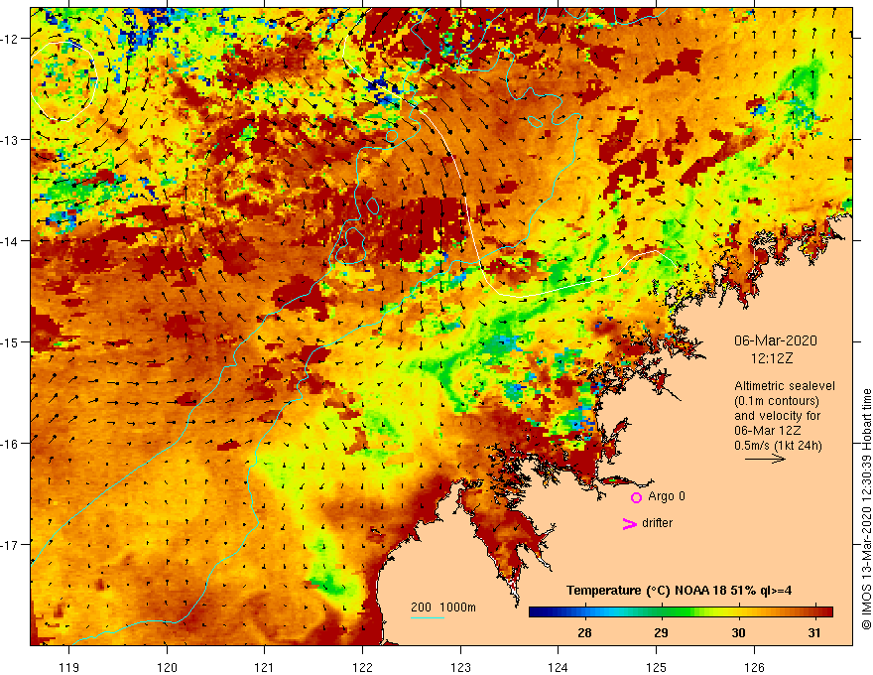Viewport: 873px width, 675px height.
Task: Click longitude label 122
Action: [362, 667]
